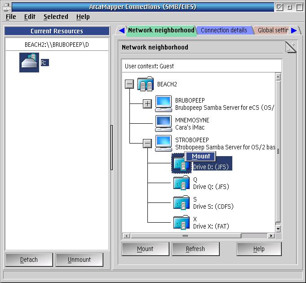
Task: Click the BEACH2 workgroup icon
Action: click(x=146, y=84)
